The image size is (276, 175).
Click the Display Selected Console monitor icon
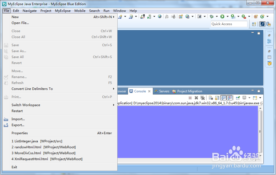click(244, 98)
